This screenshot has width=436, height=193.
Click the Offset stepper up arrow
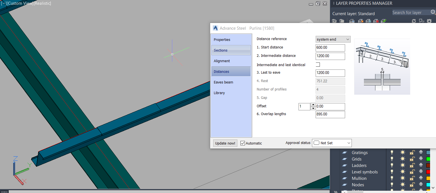pyautogui.click(x=313, y=105)
